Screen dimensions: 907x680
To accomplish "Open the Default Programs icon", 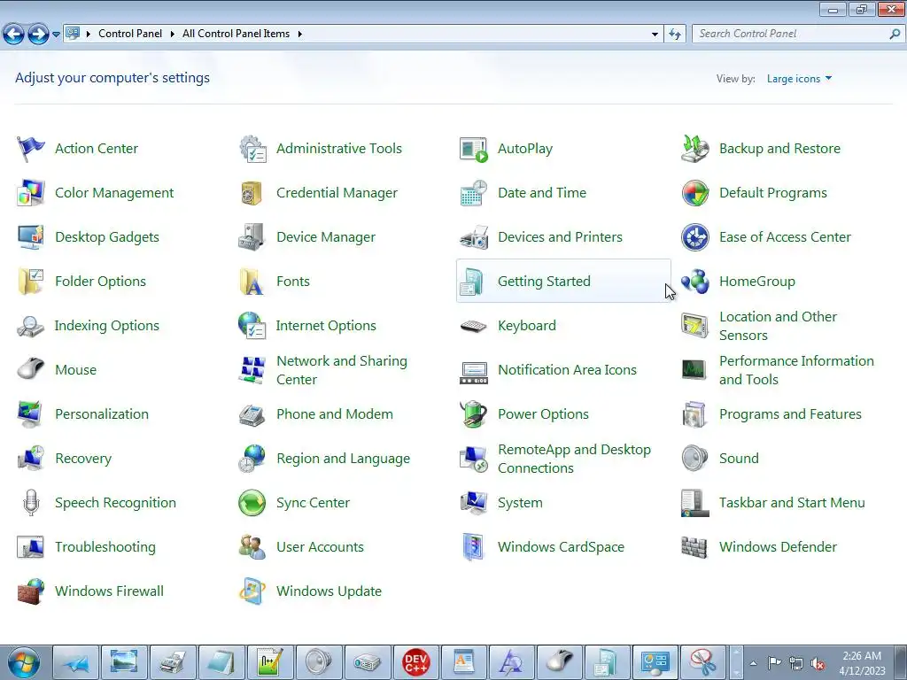I will [x=694, y=192].
